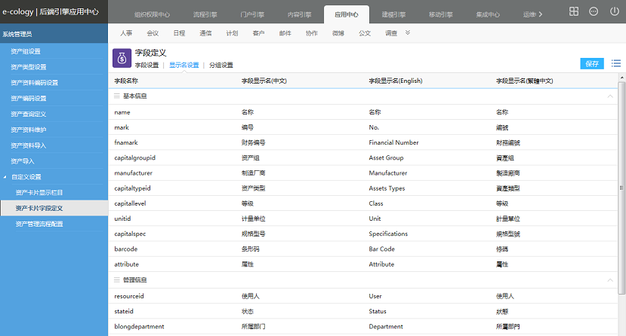This screenshot has height=336, width=626.
Task: Open 计划 module menu
Action: click(232, 33)
